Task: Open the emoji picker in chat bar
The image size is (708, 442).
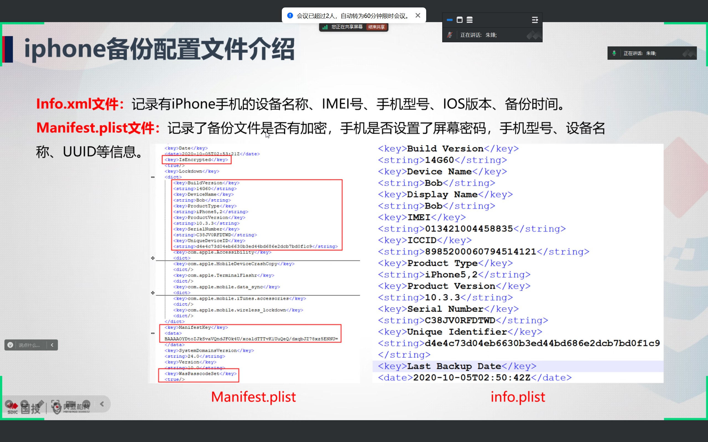Action: [10, 345]
